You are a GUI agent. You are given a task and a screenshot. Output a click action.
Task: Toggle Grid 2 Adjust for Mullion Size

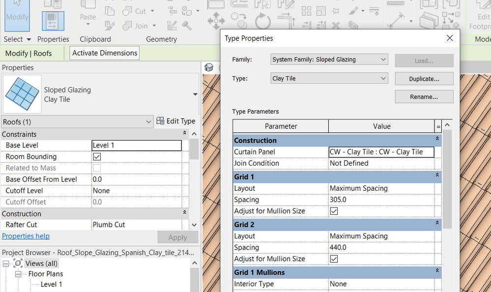coord(334,259)
